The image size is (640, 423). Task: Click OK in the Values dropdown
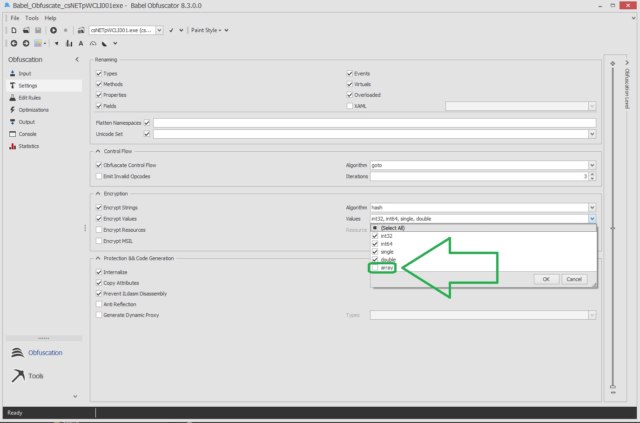[546, 279]
